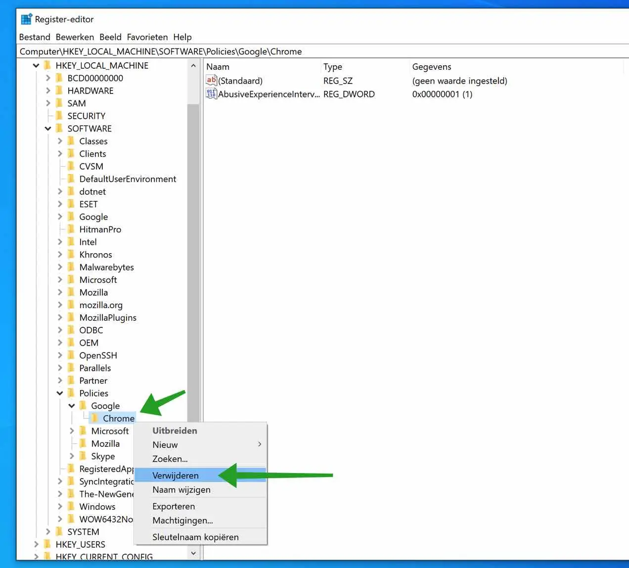Image resolution: width=629 pixels, height=568 pixels.
Task: Select Exporteren in the context menu
Action: [x=200, y=506]
